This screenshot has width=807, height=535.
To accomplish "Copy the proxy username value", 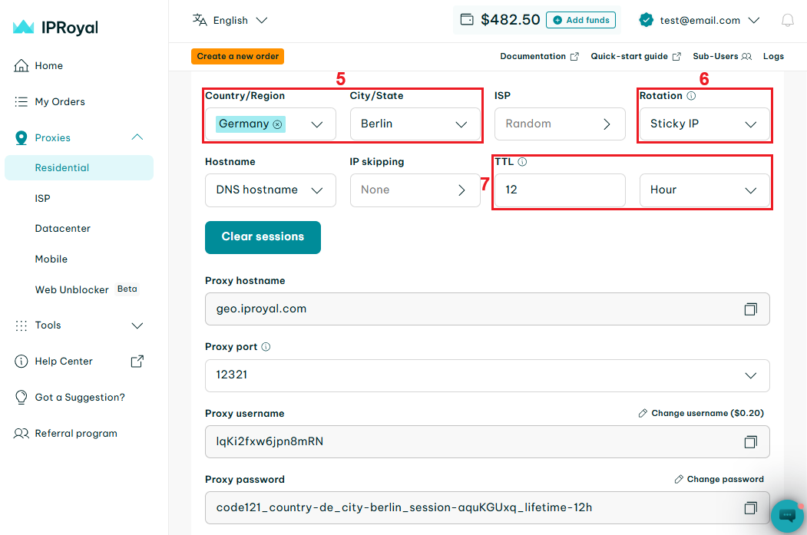I will (x=750, y=442).
